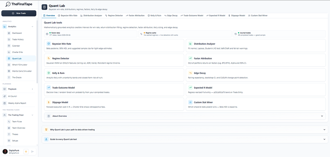Click the Weekly Alpha Report sidebar icon
The height and width of the screenshot is (157, 330).
click(5, 103)
